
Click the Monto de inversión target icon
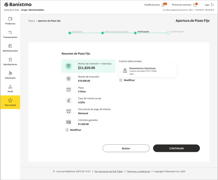pos(68,79)
